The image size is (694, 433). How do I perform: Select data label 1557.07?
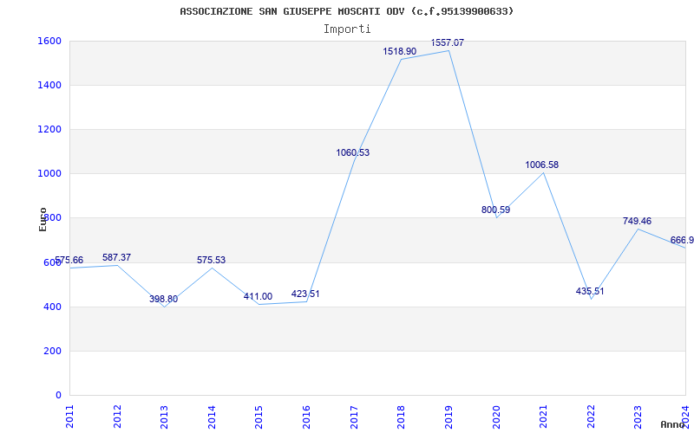point(448,42)
